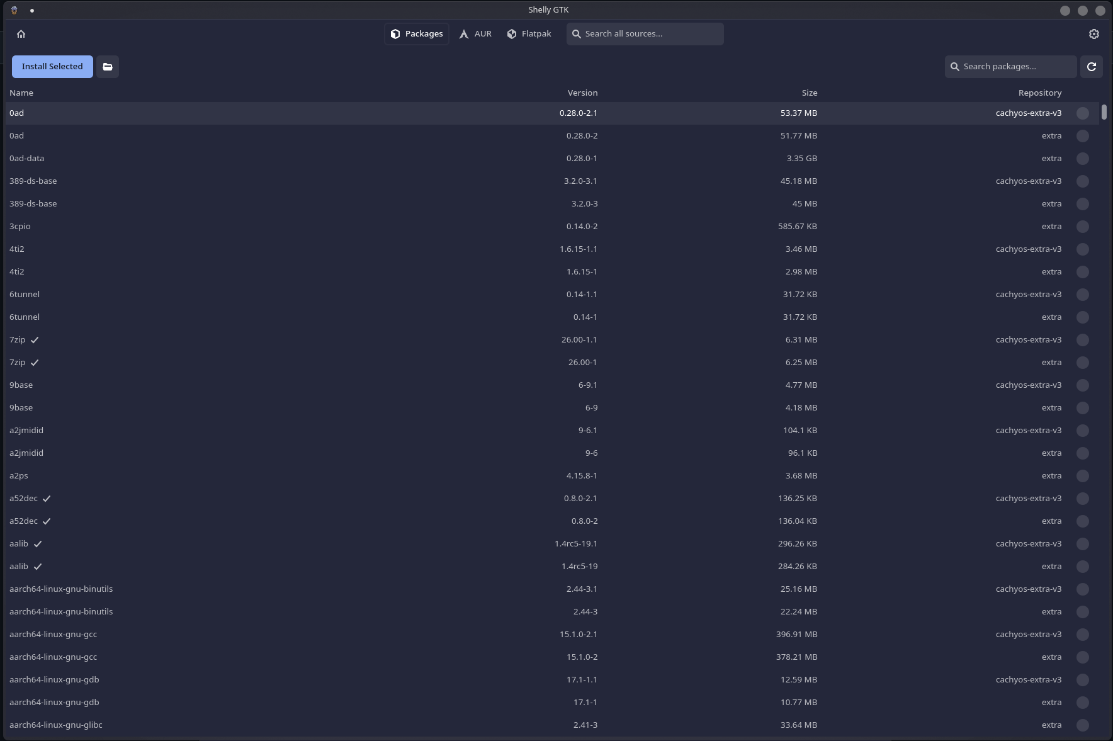Select checkbox for 0ad 0.28.0-2 extra row

point(1083,136)
